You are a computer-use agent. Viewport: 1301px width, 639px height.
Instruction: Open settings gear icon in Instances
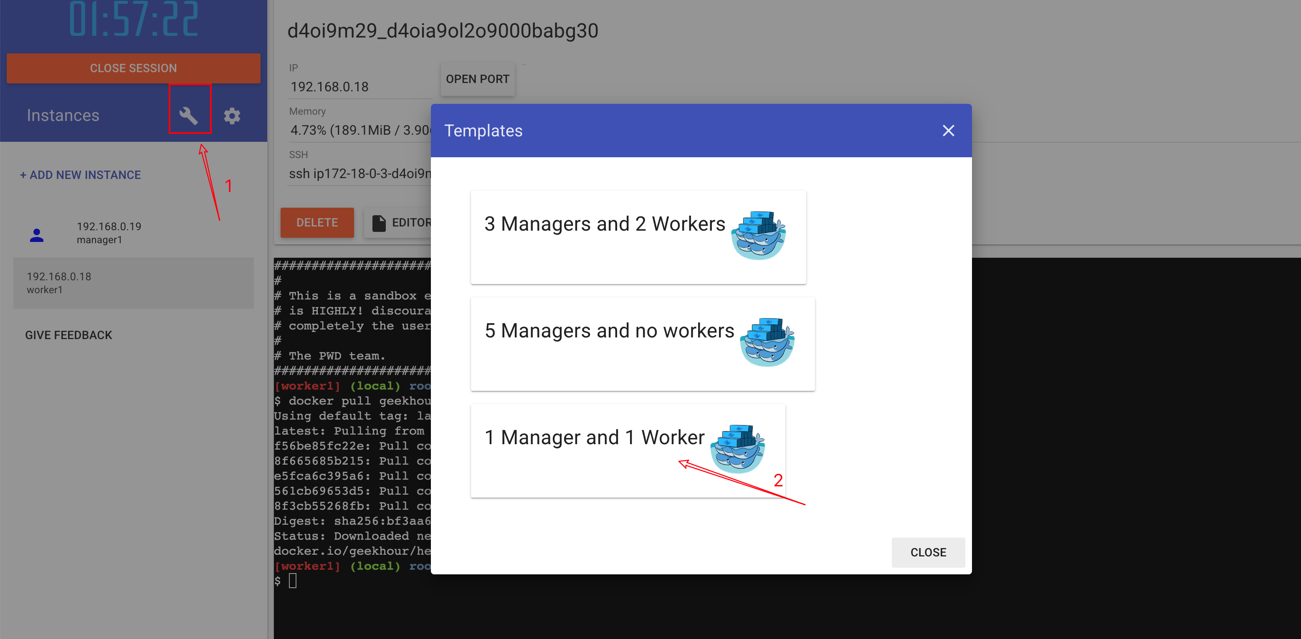(x=232, y=116)
